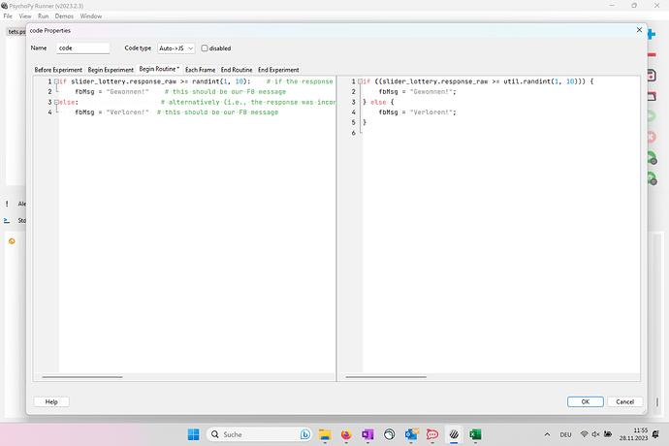Click Python line fbMsg = "Verloren!"

[x=111, y=112]
